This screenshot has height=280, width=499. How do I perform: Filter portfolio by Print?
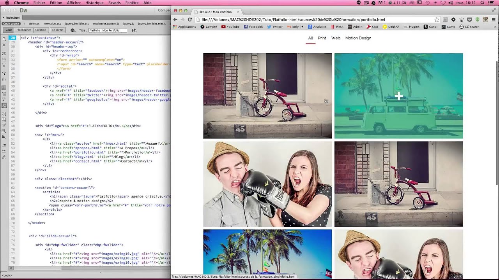322,38
